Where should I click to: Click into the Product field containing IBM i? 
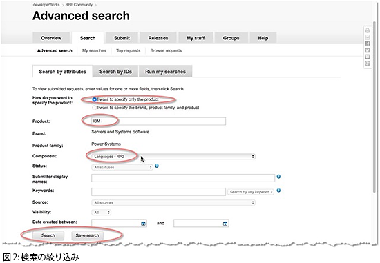[158, 121]
